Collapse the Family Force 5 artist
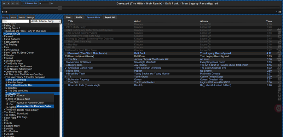Screen dimensions: 283x137 tap(3, 28)
